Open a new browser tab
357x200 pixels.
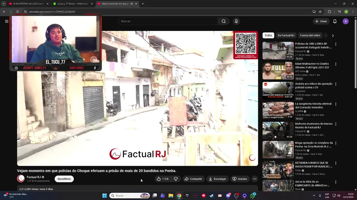click(x=143, y=4)
